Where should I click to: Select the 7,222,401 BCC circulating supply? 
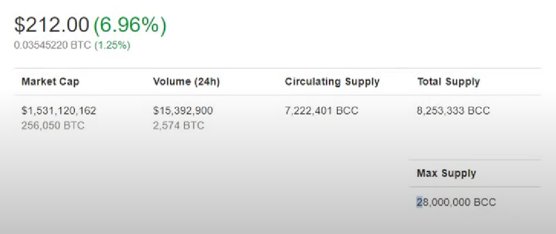(x=322, y=111)
